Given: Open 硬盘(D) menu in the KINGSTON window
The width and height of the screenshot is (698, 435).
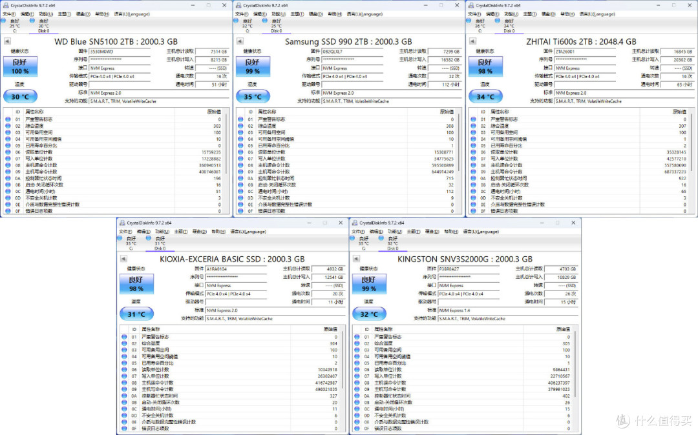Looking at the screenshot, I should click(432, 232).
